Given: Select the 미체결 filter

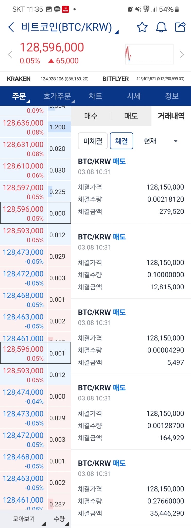Looking at the screenshot, I should click(x=93, y=141).
